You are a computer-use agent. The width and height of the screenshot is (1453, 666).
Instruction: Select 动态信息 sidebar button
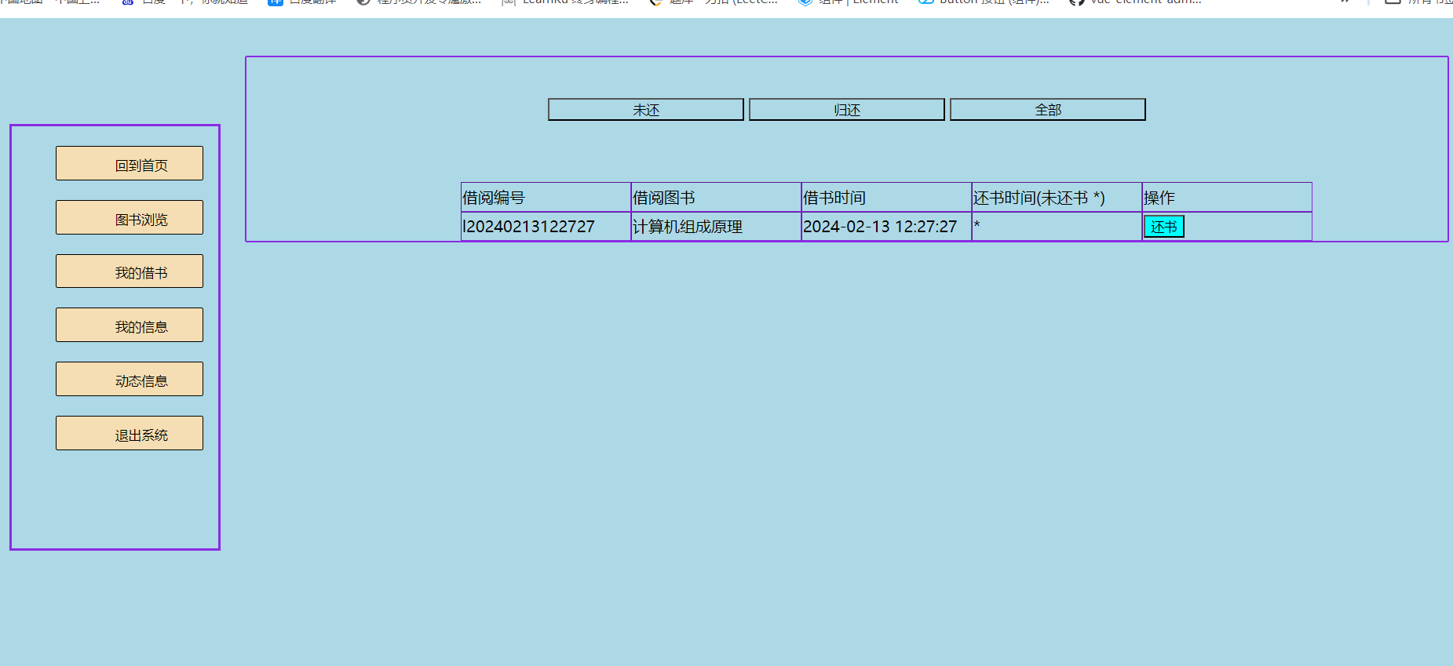tap(130, 379)
